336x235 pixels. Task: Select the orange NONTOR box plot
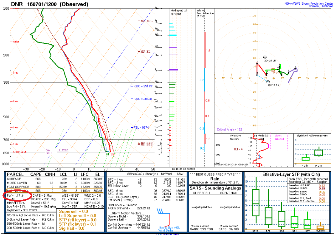(x=320, y=227)
